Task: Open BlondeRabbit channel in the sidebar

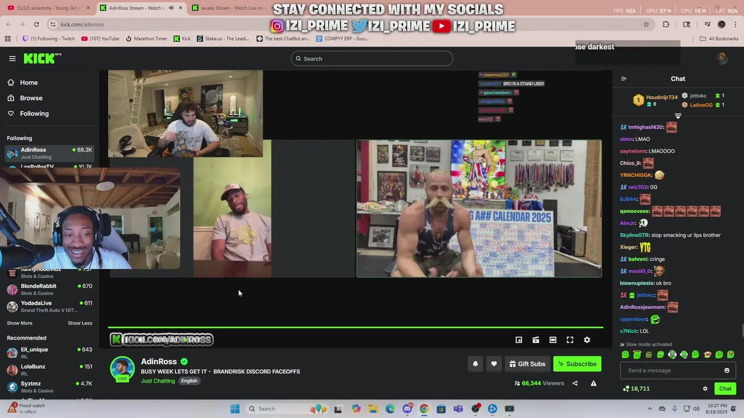Action: pyautogui.click(x=49, y=289)
